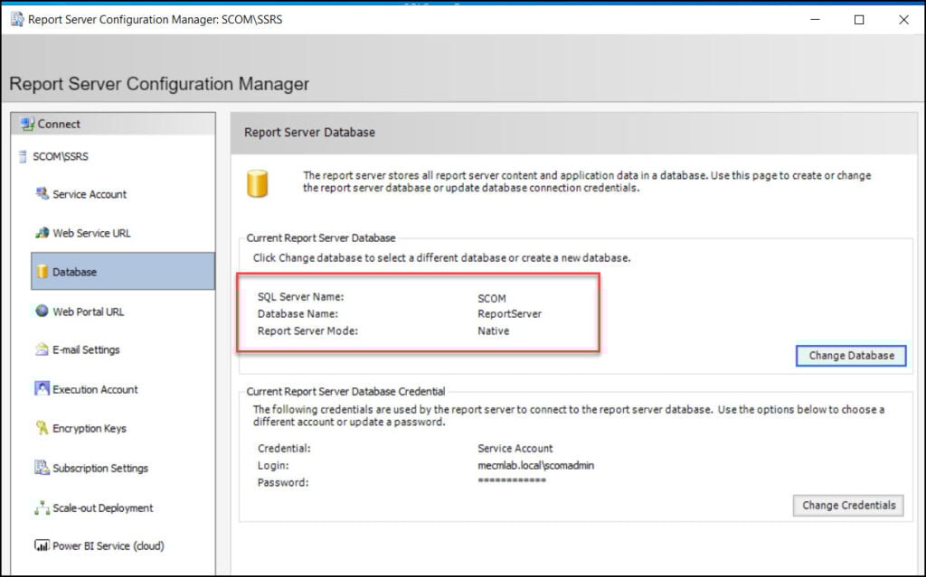Viewport: 926px width, 577px height.
Task: Open Scale-out Deployment page
Action: pyautogui.click(x=103, y=508)
